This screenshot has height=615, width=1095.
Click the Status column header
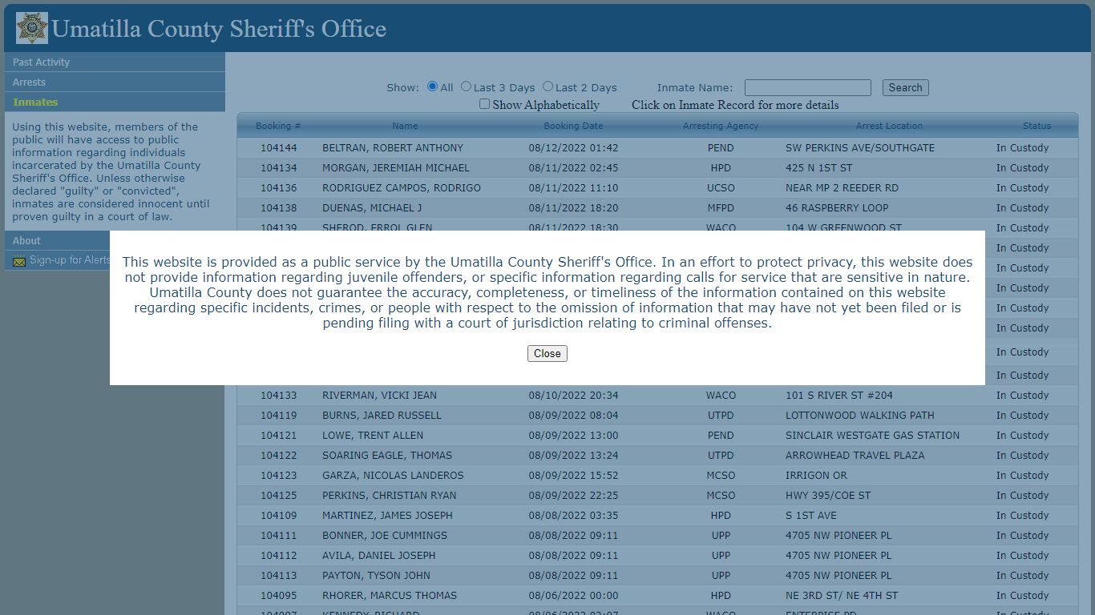pyautogui.click(x=1036, y=126)
